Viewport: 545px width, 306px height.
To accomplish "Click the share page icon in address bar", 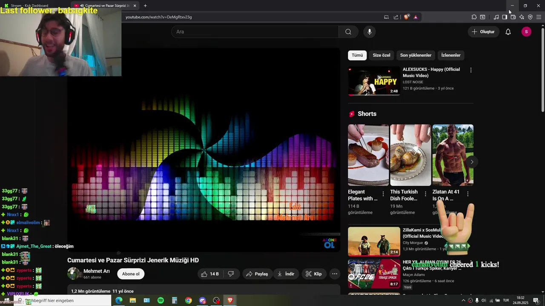I will pyautogui.click(x=396, y=17).
